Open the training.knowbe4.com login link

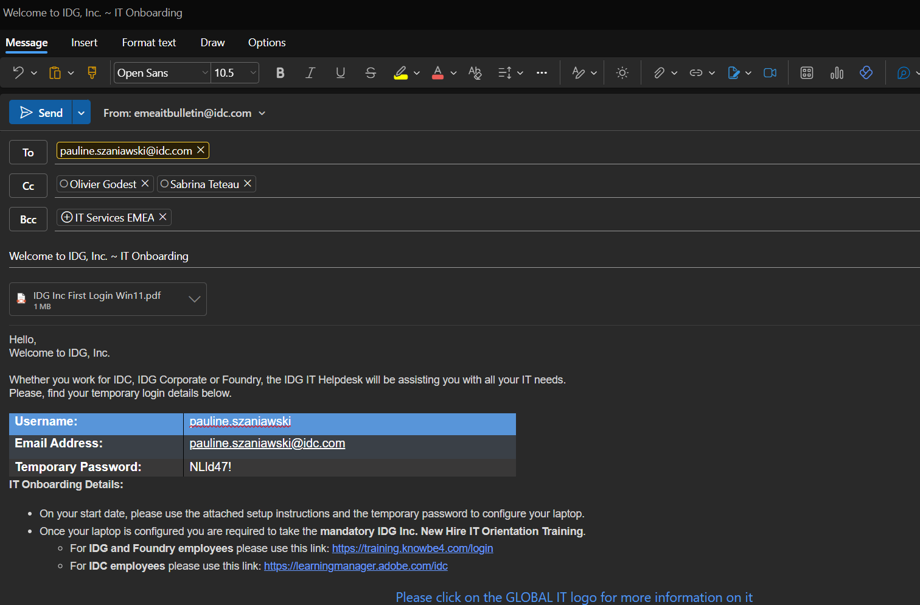412,548
